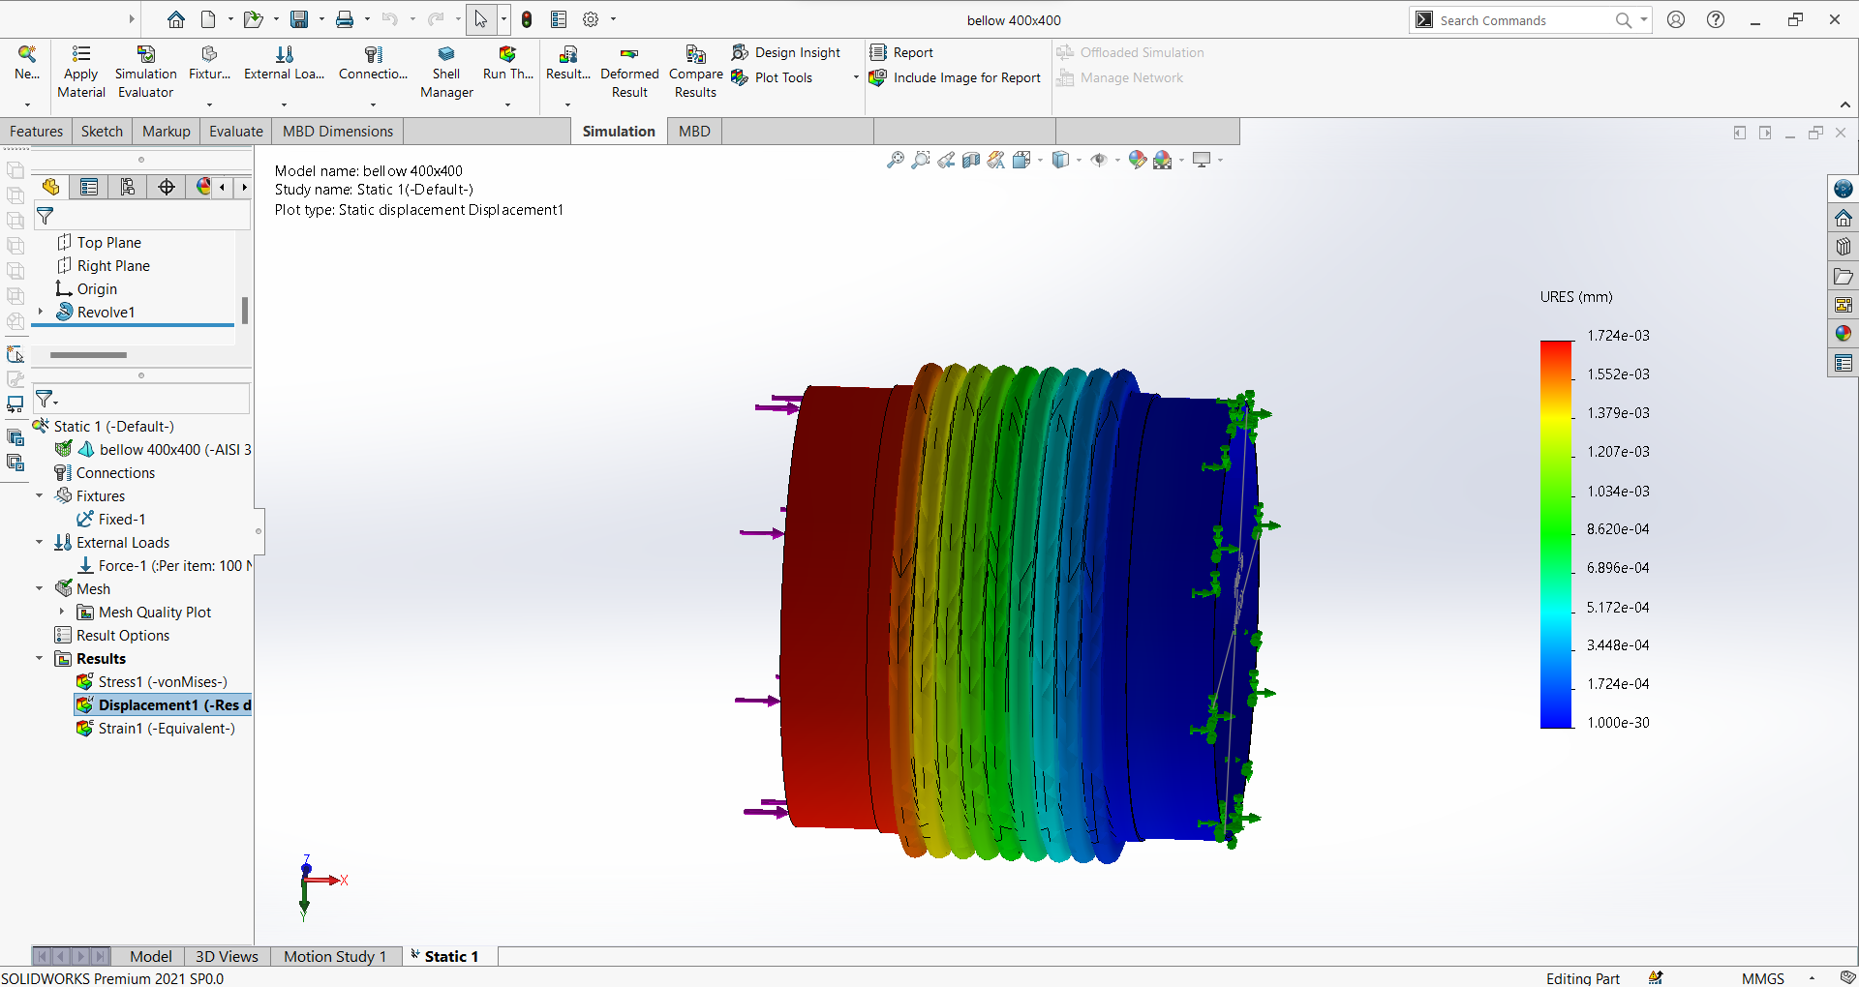Open the Shell Manager tool
The height and width of the screenshot is (987, 1859).
click(446, 55)
